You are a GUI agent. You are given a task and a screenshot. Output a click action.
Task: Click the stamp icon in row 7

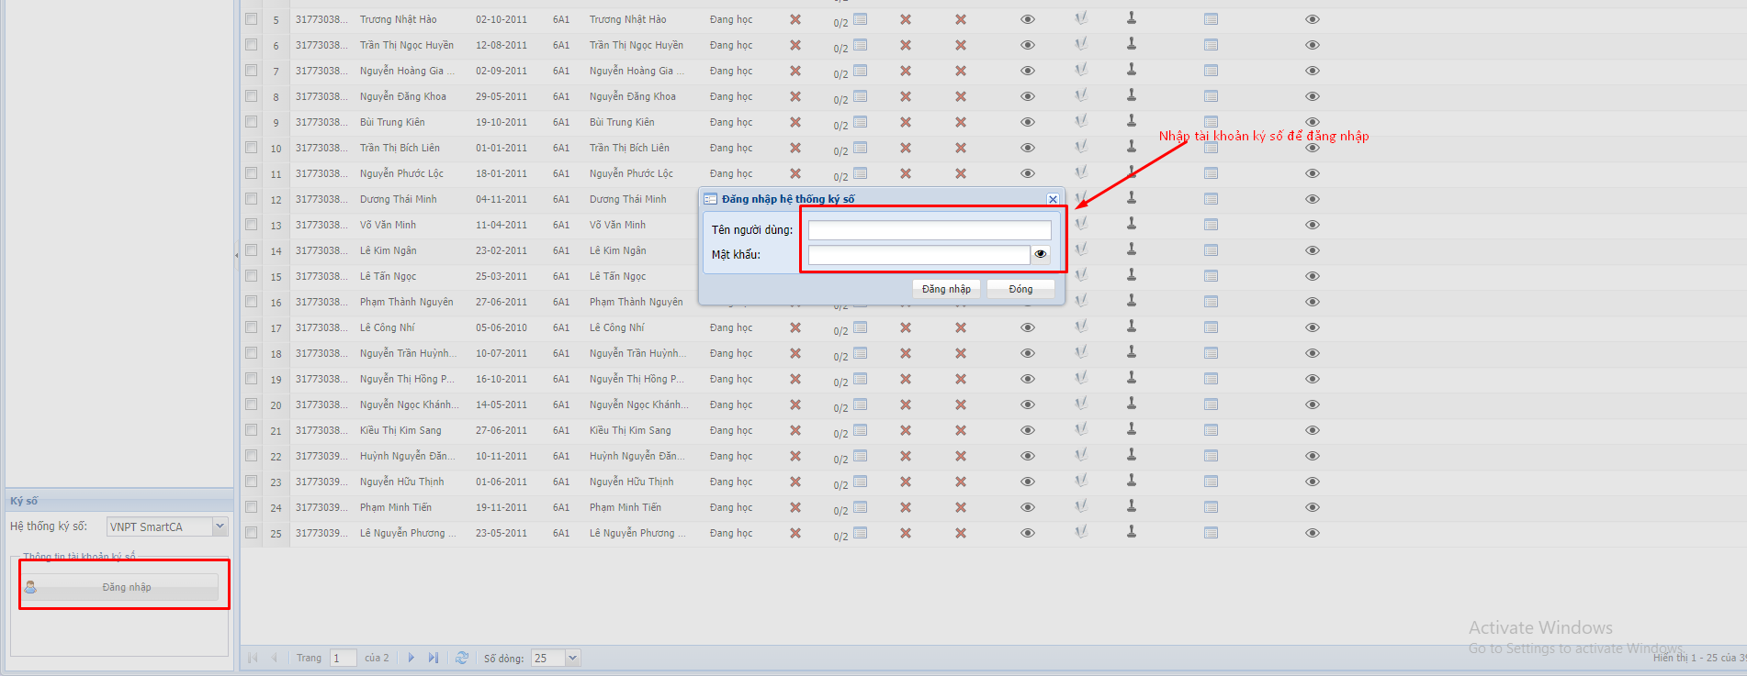1132,70
